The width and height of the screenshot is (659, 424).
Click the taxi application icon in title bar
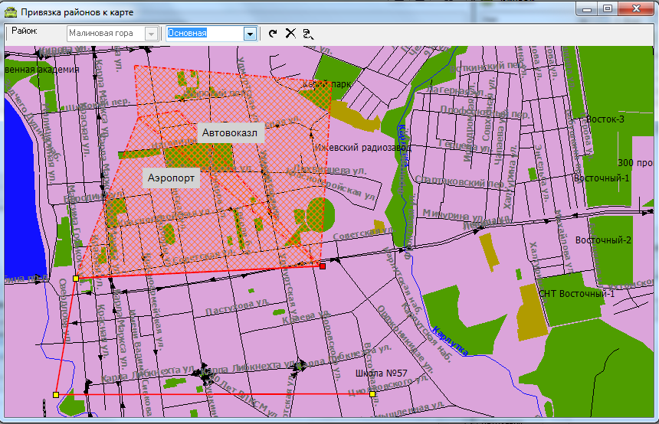click(x=10, y=12)
